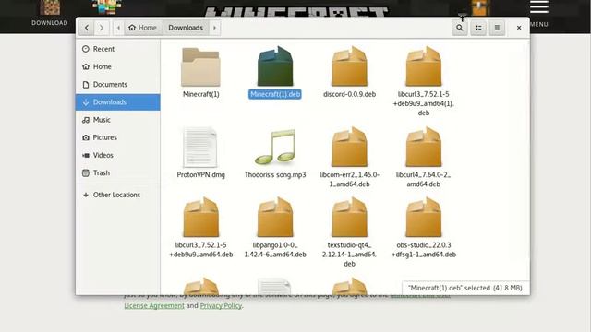Open Trash in the sidebar

117,172
